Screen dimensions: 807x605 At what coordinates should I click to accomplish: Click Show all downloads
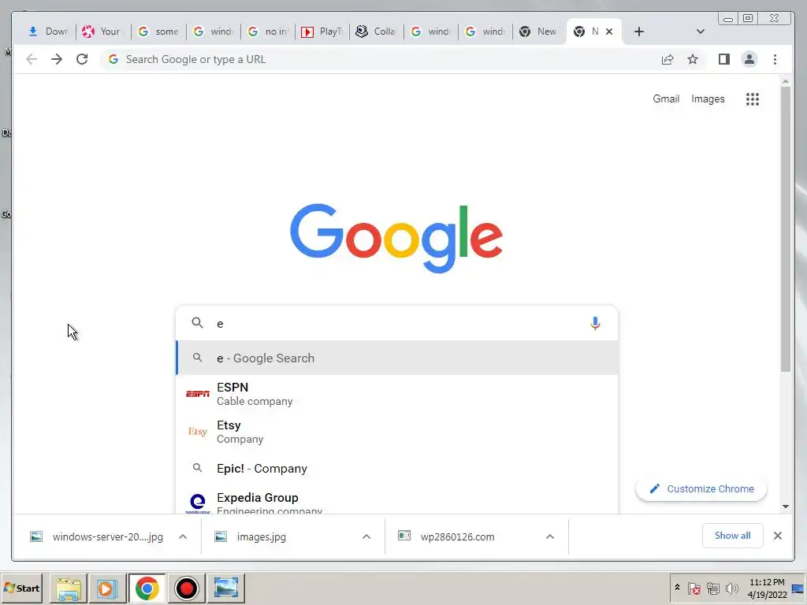732,536
